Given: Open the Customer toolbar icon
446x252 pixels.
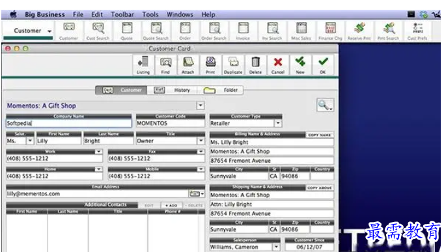Looking at the screenshot, I should (x=68, y=31).
